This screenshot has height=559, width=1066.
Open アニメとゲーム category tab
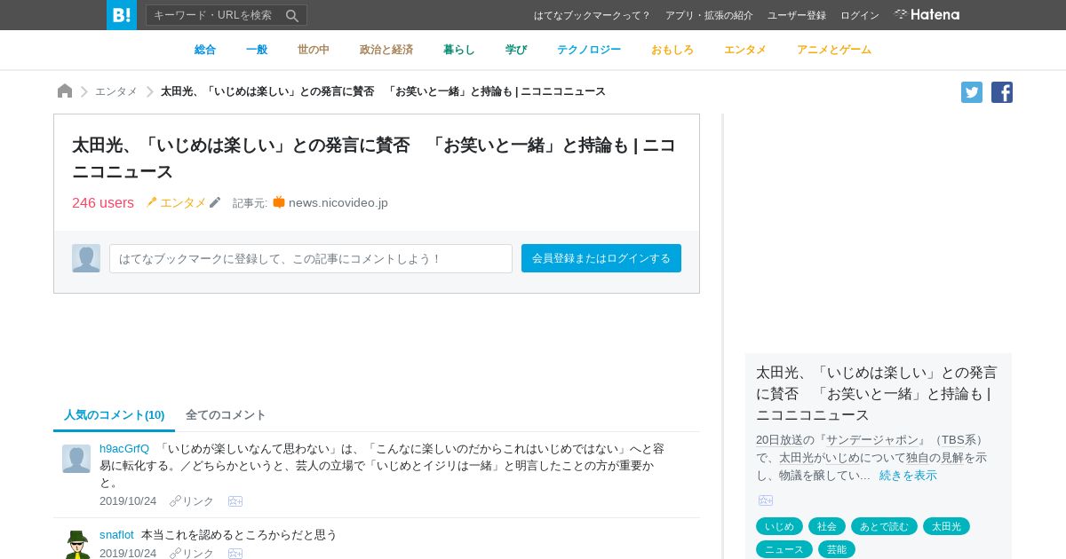click(834, 50)
